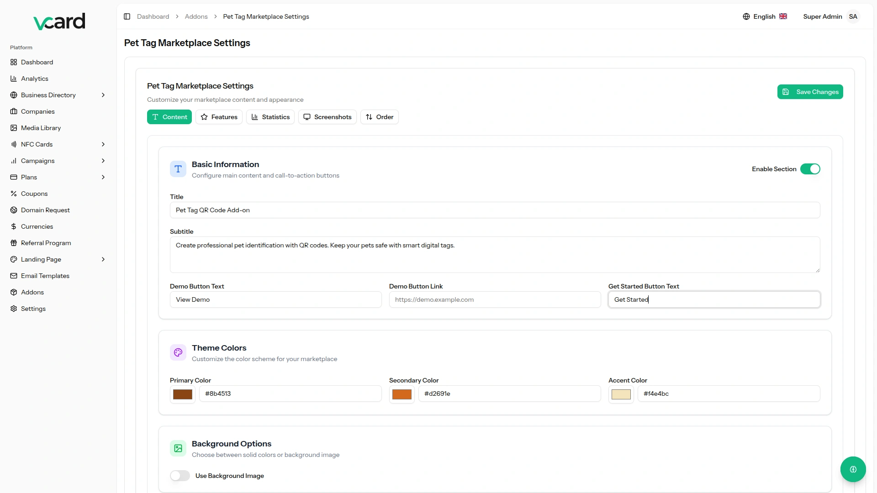Switch to the Features tab
This screenshot has height=493, width=877.
pos(219,117)
